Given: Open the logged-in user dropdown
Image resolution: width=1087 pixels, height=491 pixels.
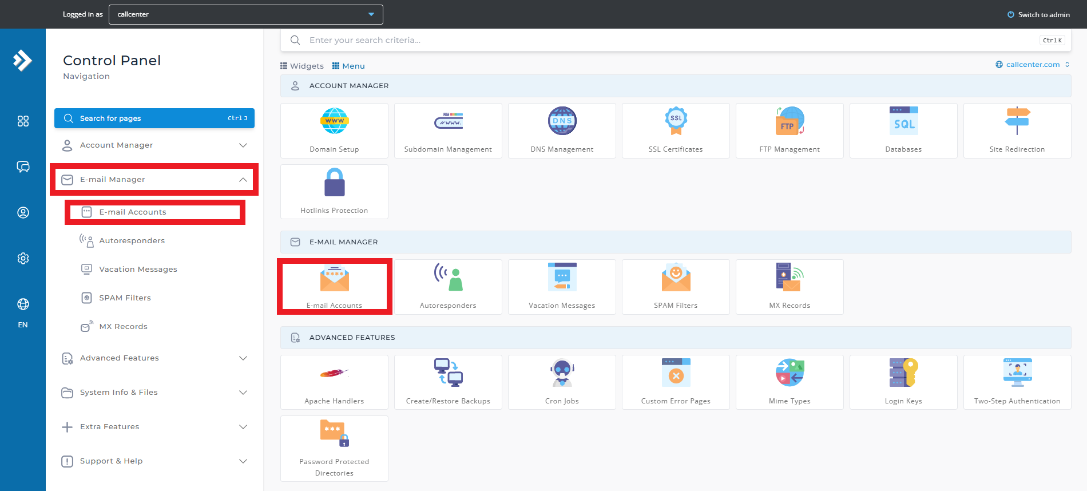Looking at the screenshot, I should point(246,14).
